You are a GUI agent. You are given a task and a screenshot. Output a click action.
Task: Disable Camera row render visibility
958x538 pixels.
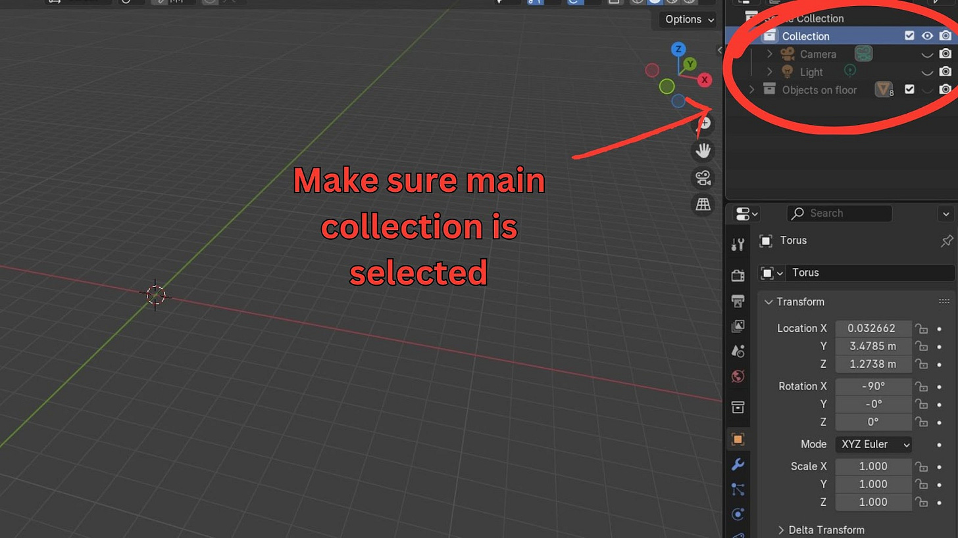[x=945, y=54]
